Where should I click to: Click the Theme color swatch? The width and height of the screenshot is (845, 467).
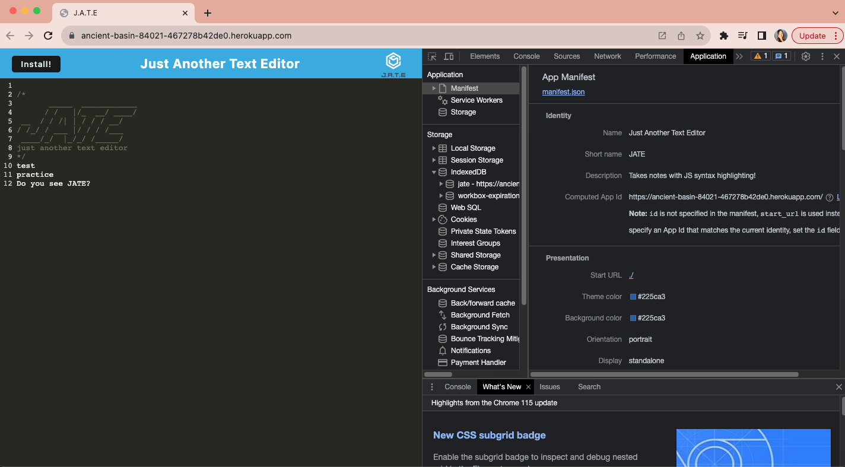pyautogui.click(x=633, y=297)
